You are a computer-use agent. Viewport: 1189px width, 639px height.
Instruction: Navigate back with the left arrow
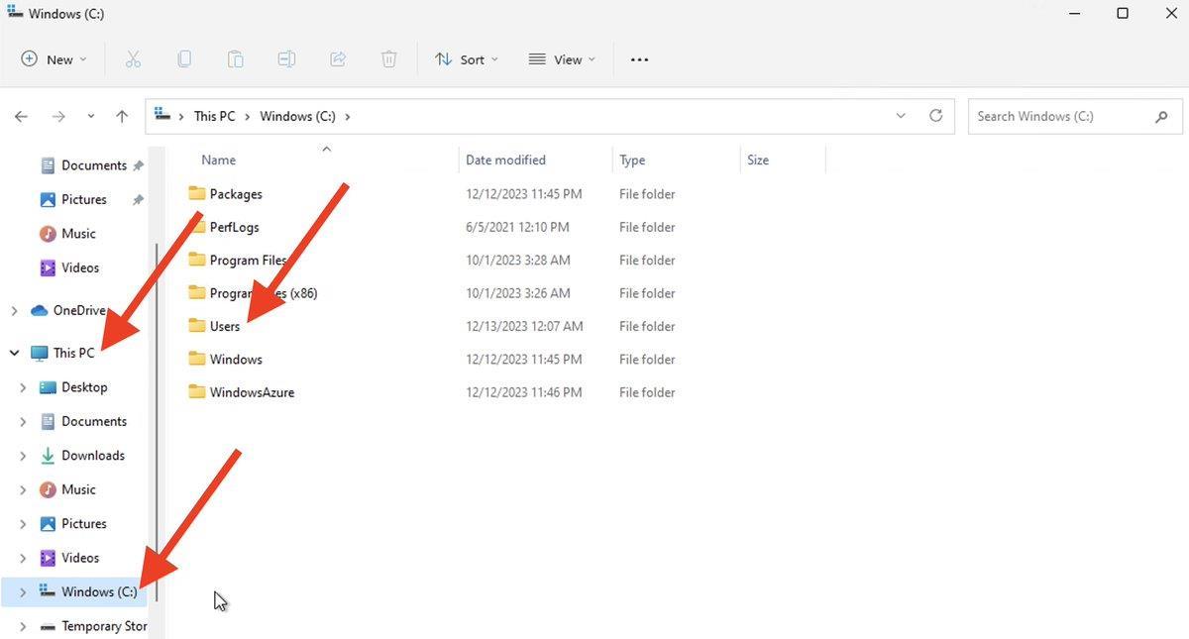coord(22,116)
